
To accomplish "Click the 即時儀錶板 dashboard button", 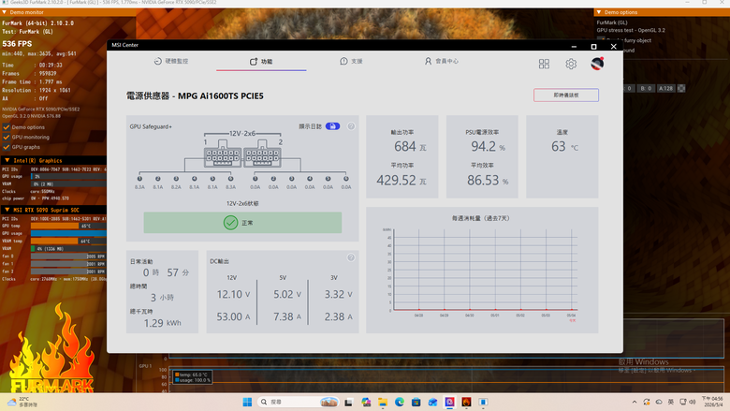I will (566, 95).
